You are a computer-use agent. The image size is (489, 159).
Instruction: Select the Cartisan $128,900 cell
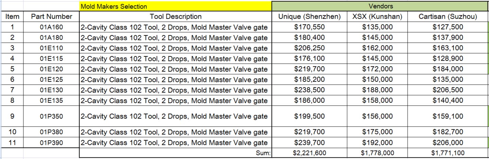(x=448, y=59)
